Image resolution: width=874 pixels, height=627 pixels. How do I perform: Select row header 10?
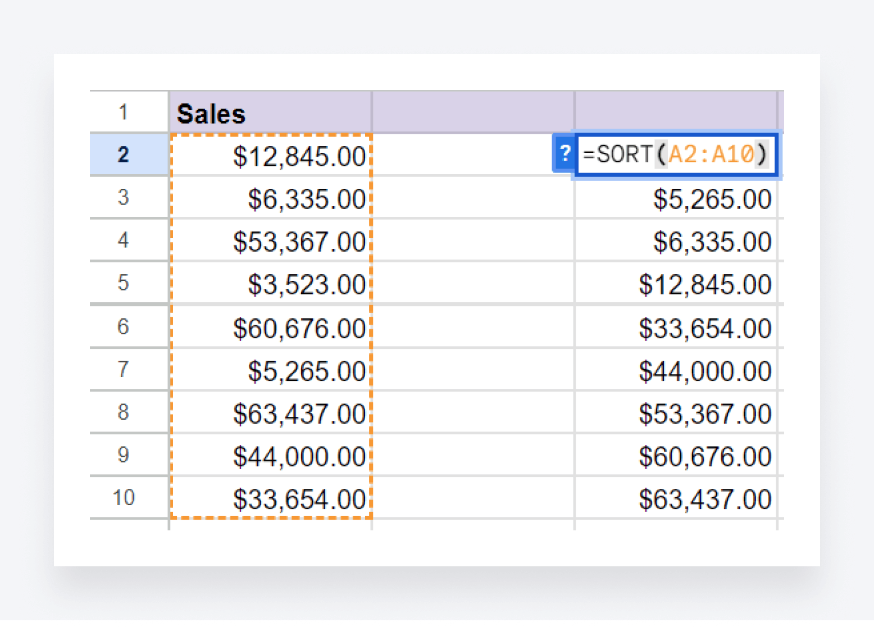click(129, 497)
